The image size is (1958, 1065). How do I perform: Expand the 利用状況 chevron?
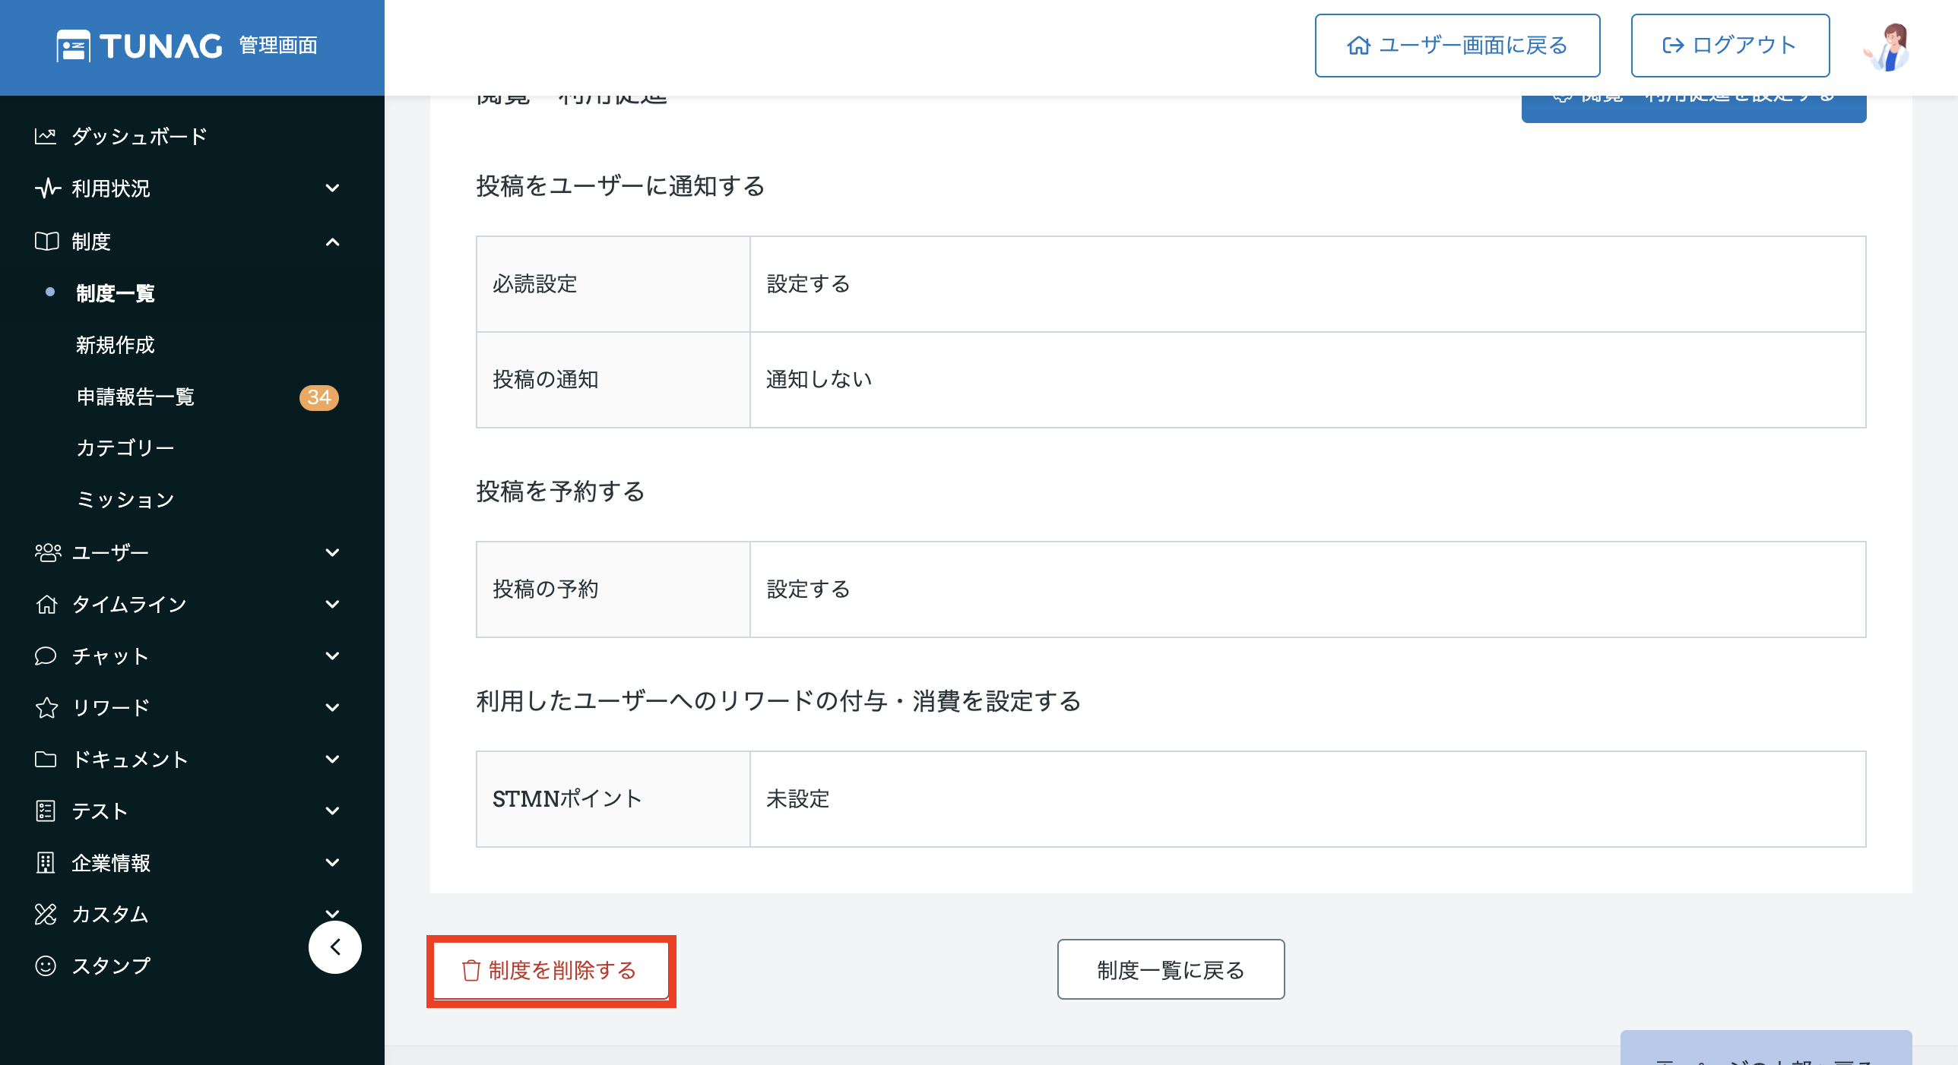(x=332, y=188)
